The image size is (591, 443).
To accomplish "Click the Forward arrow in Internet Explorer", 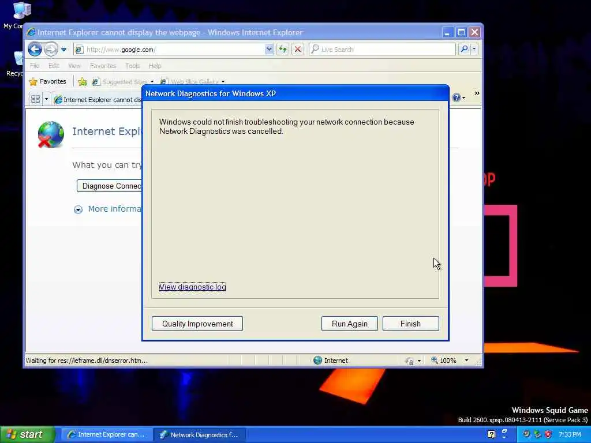I will pyautogui.click(x=51, y=50).
